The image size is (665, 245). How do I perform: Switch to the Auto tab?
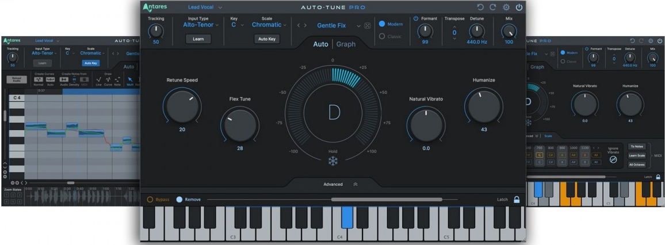pyautogui.click(x=320, y=44)
